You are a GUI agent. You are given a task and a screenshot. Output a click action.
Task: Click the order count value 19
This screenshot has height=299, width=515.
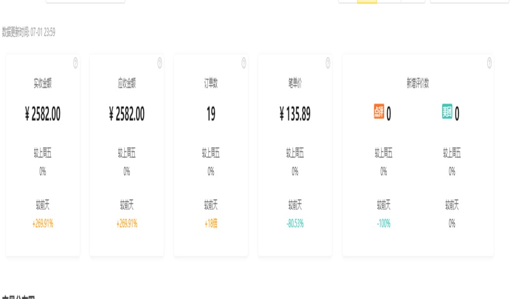click(x=211, y=115)
